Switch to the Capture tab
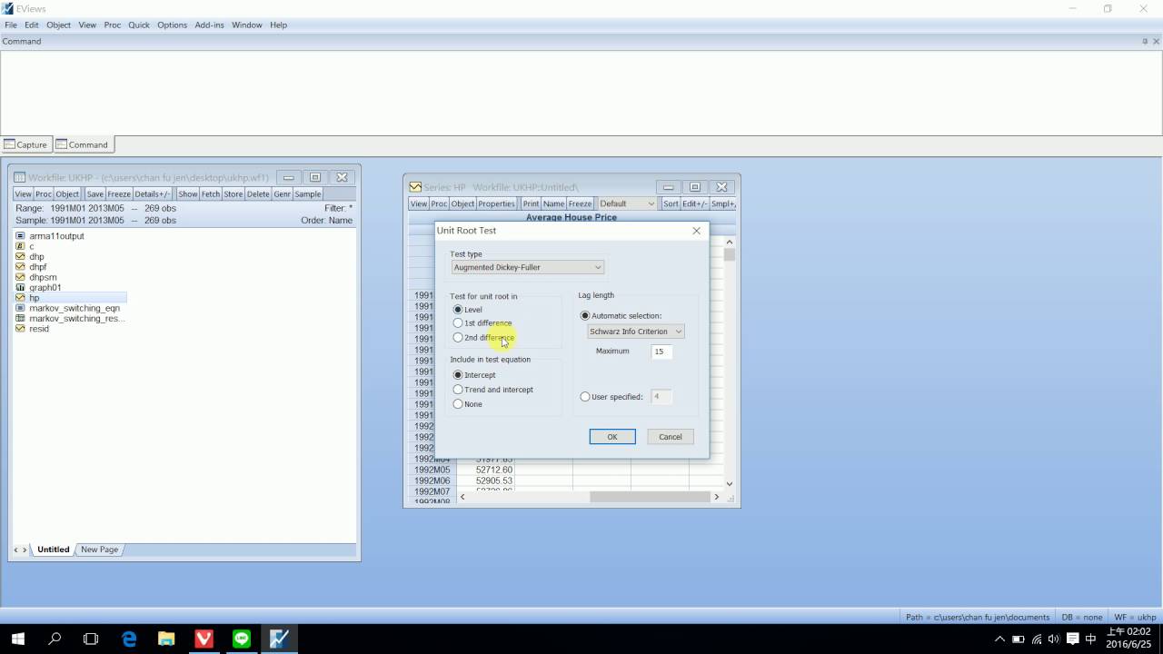This screenshot has width=1163, height=654. pyautogui.click(x=25, y=144)
